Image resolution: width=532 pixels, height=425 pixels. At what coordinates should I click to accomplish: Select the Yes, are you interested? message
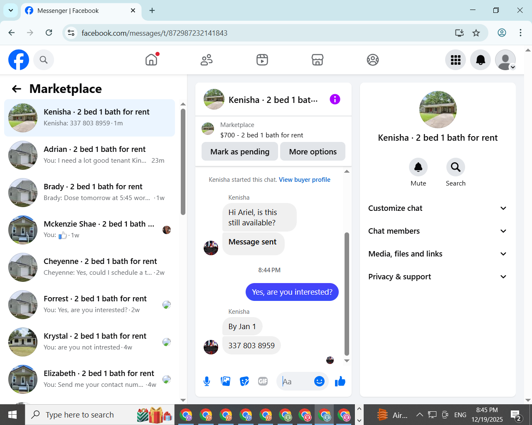pyautogui.click(x=292, y=292)
